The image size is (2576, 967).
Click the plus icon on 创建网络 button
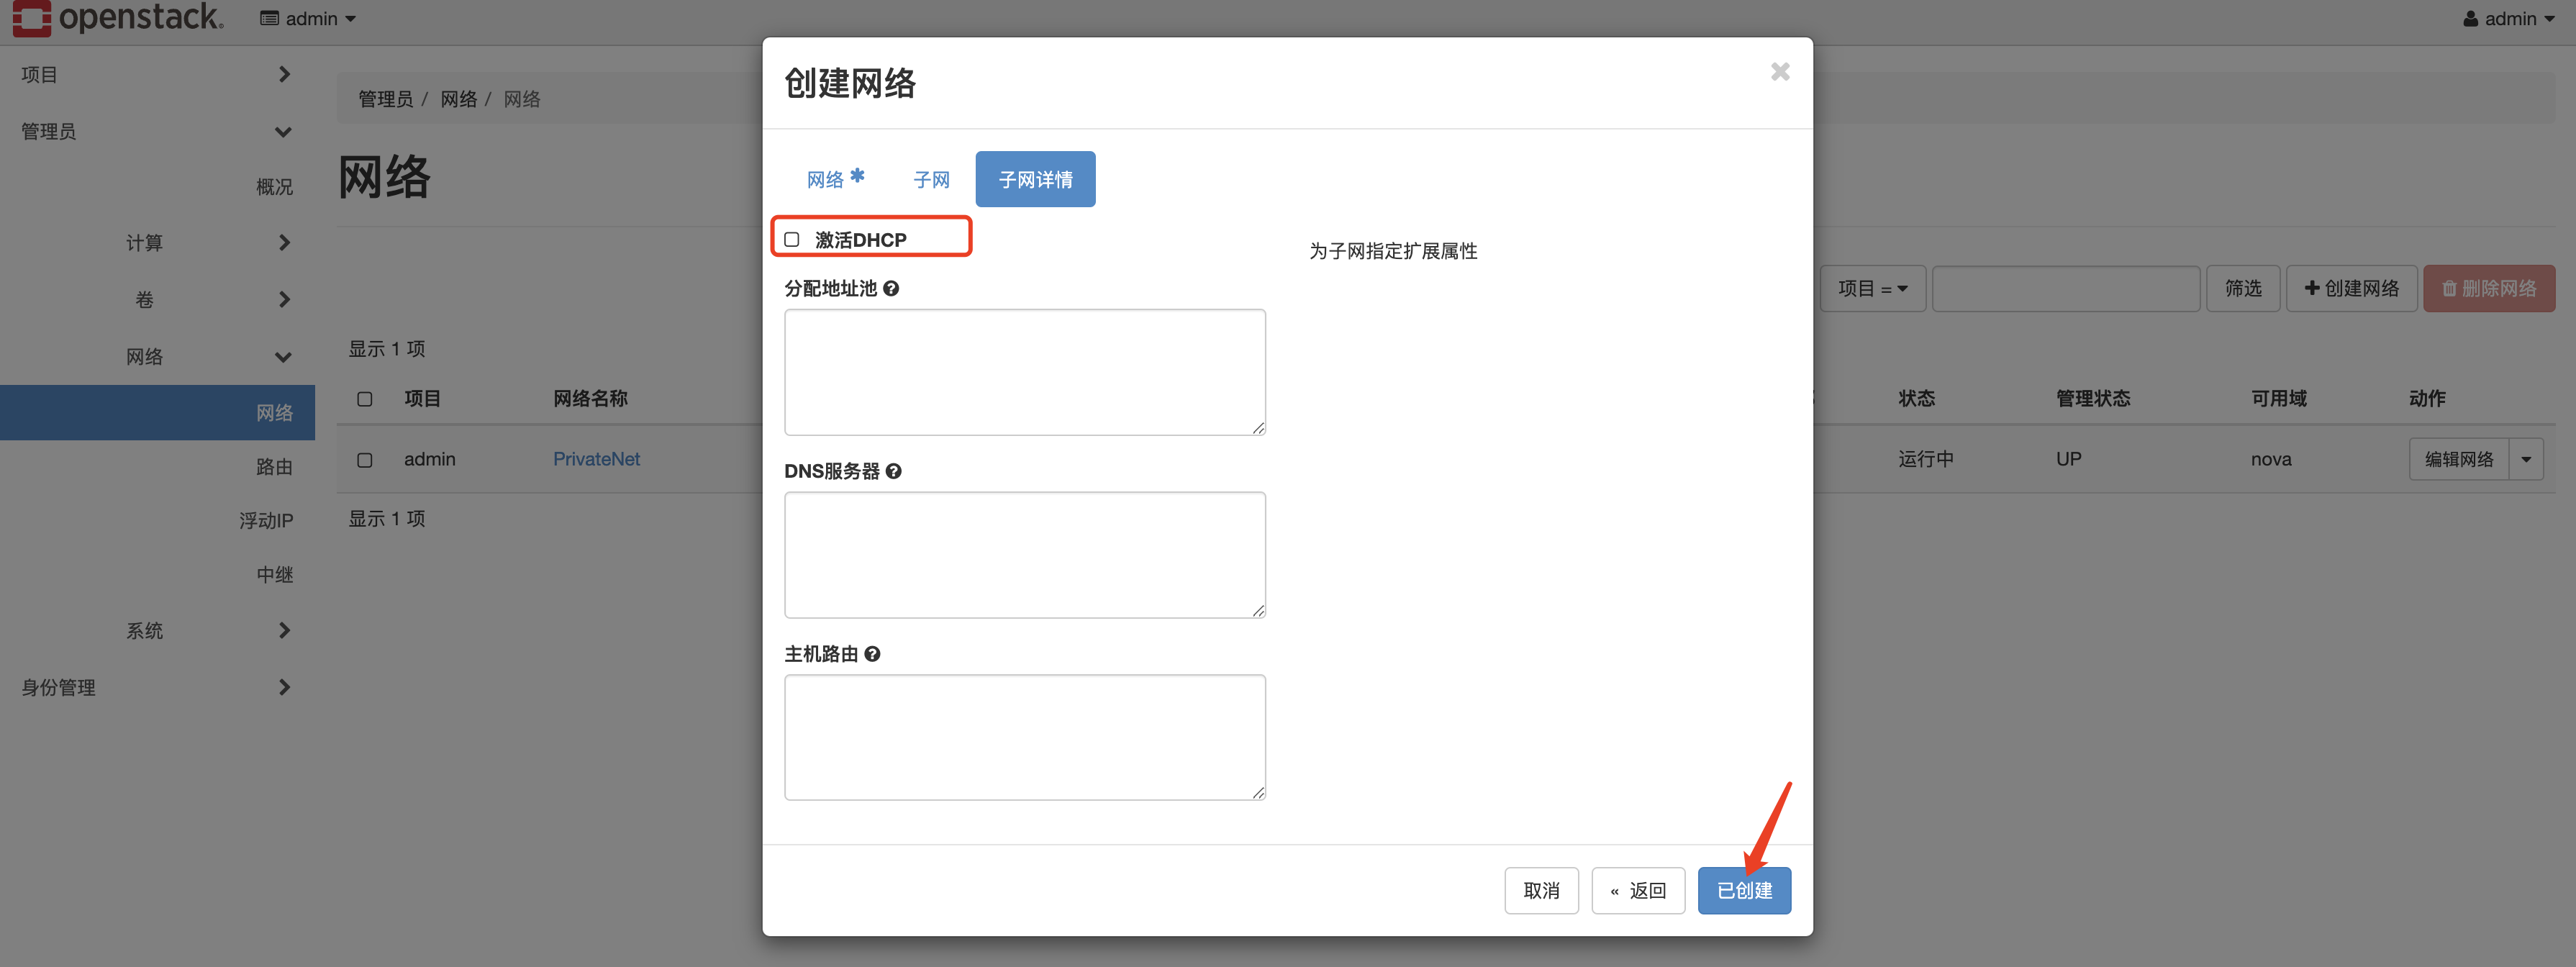click(x=2313, y=288)
